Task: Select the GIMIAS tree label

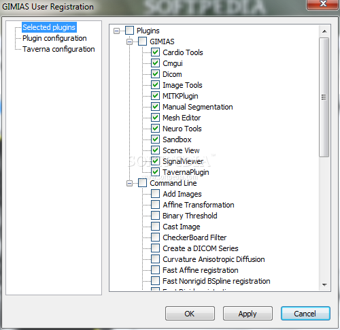Action: click(x=162, y=42)
